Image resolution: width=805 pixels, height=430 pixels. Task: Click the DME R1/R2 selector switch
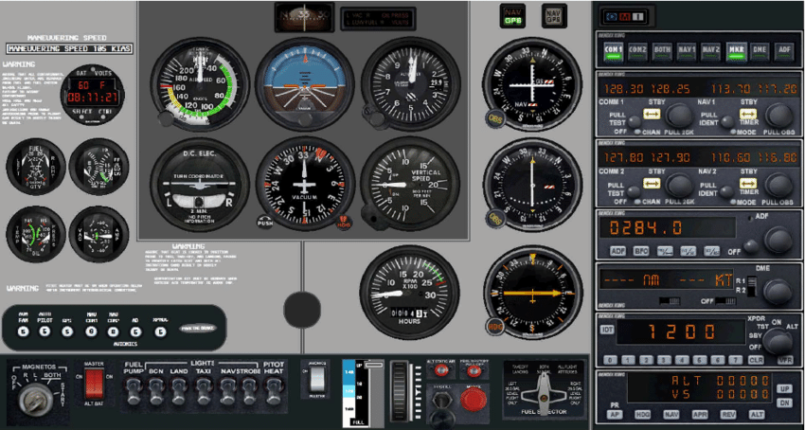tap(752, 287)
